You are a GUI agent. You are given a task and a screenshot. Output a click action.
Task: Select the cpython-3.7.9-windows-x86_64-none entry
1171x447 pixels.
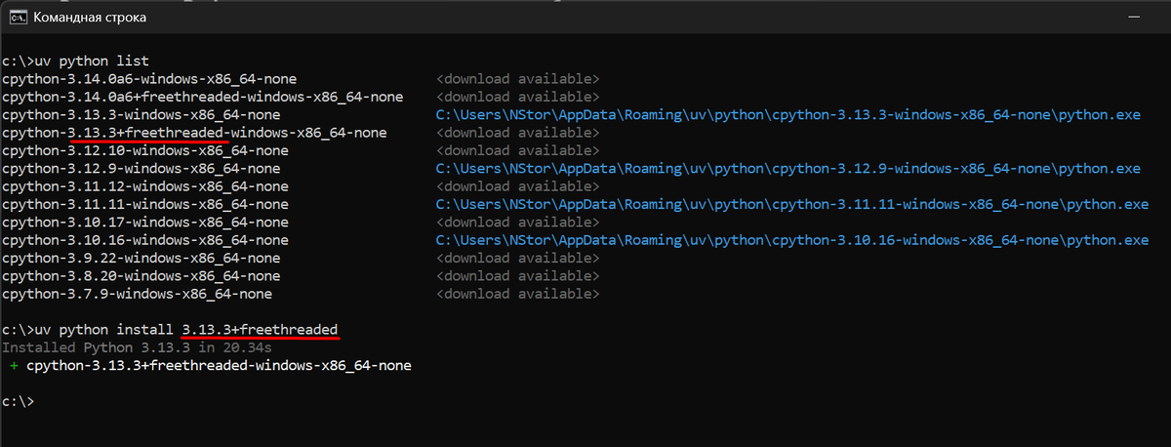pos(137,294)
